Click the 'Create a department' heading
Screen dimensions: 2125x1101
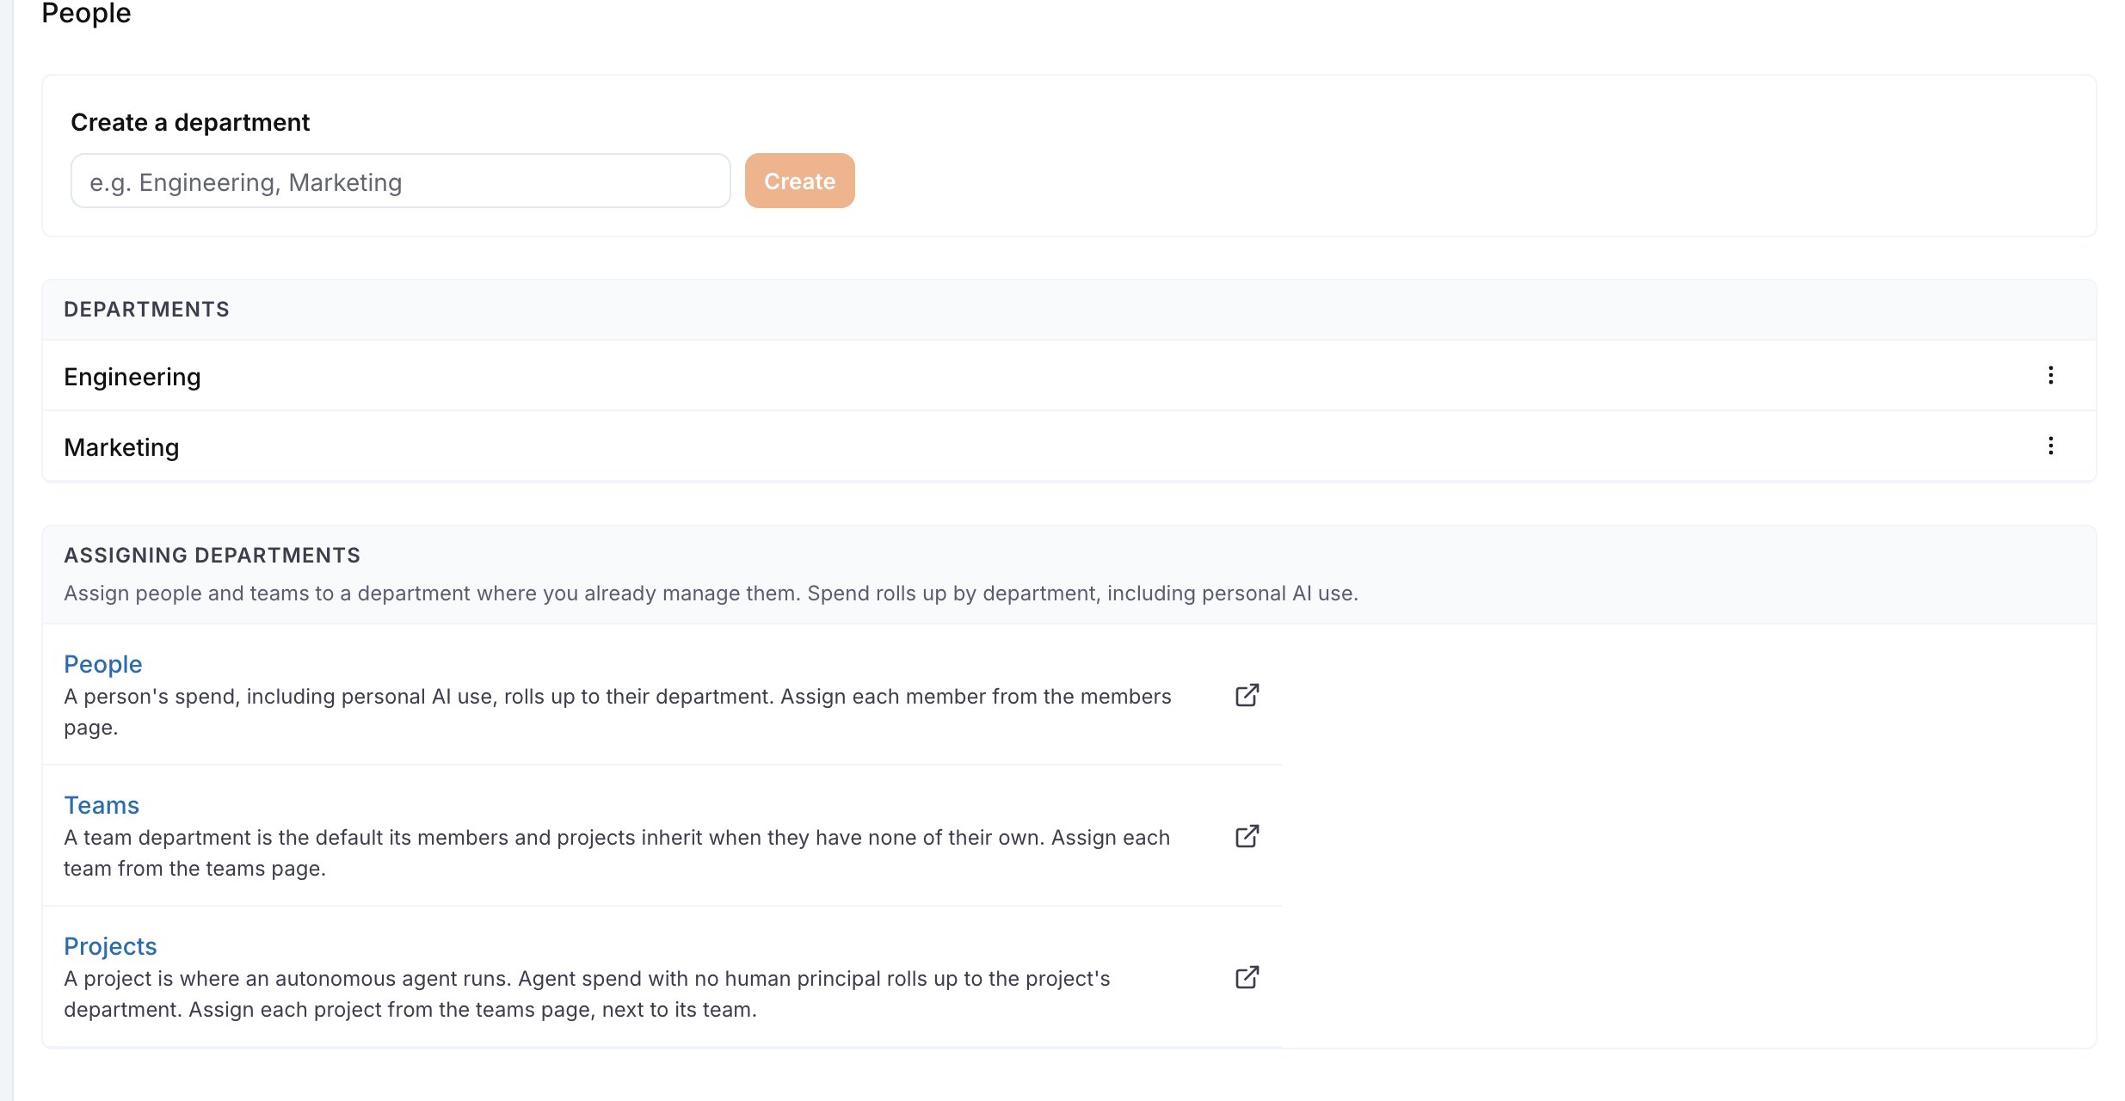(x=190, y=122)
